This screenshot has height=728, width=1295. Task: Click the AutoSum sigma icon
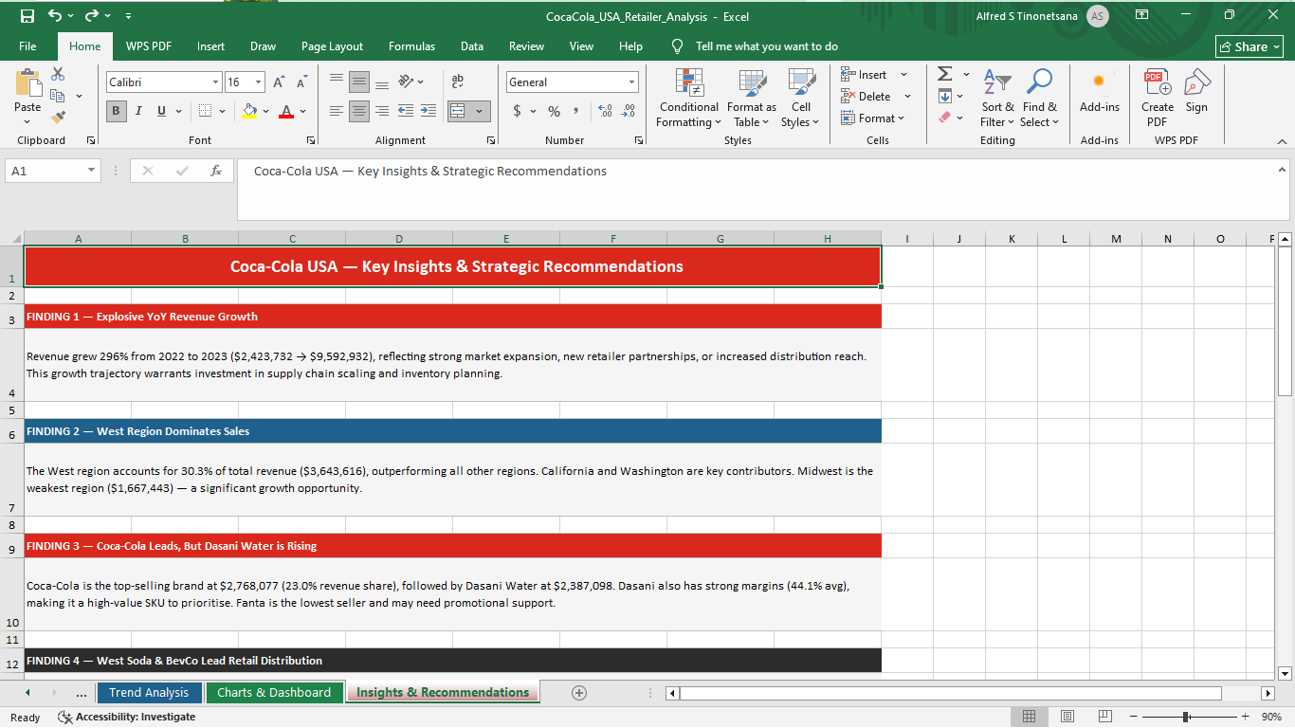pyautogui.click(x=944, y=74)
